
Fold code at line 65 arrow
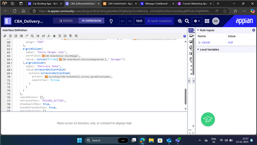[12, 60]
